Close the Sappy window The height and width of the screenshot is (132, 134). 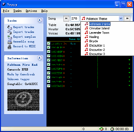(x=130, y=5)
